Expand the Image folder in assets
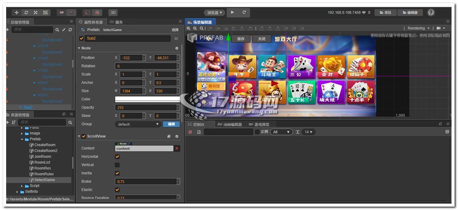Viewport: 458px width, 210px height. click(22, 134)
